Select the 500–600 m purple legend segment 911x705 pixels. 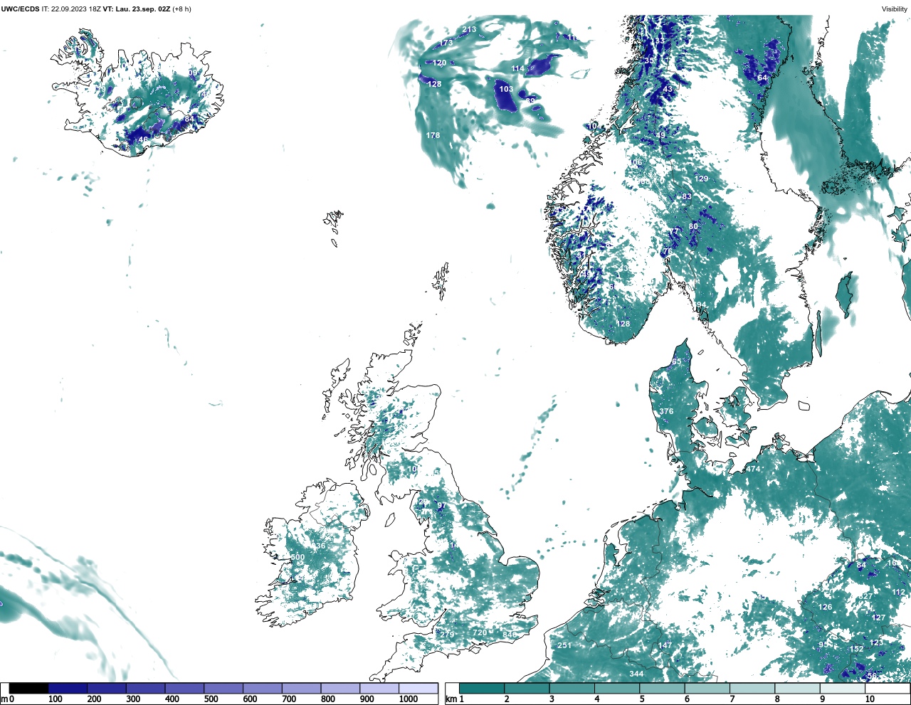pos(223,689)
